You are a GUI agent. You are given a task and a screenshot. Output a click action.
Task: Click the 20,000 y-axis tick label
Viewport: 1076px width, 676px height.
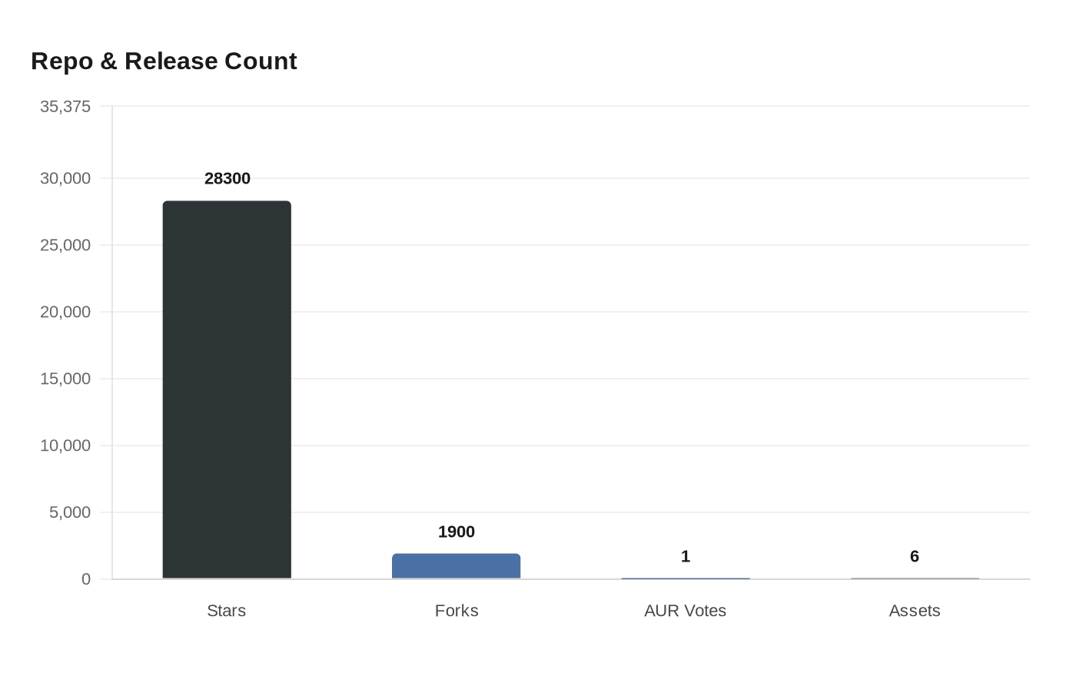click(65, 312)
